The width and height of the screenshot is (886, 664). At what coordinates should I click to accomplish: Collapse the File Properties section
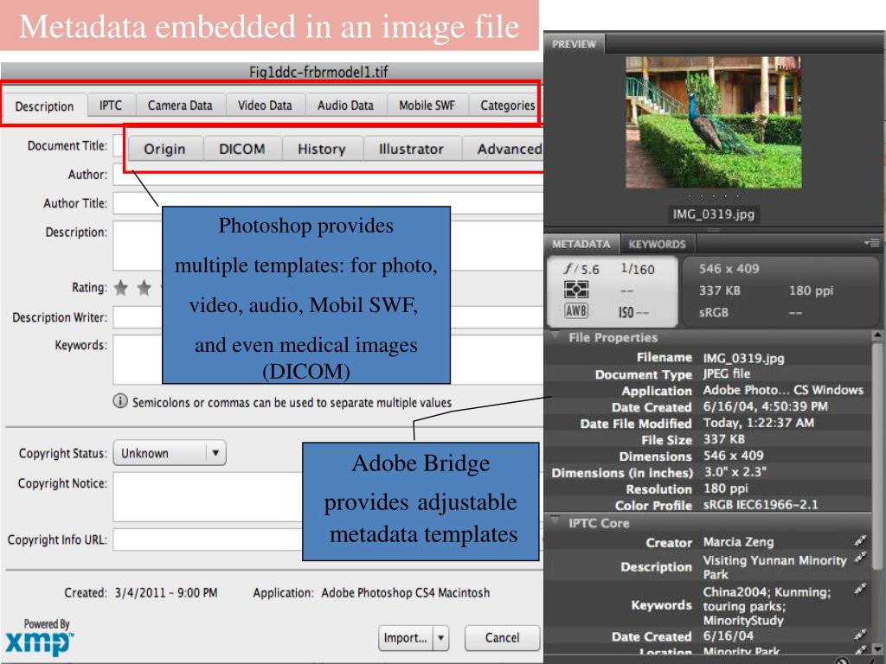pos(555,336)
